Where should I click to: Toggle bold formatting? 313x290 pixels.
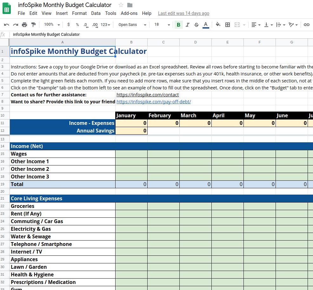point(179,25)
